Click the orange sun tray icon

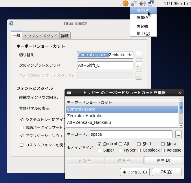[125, 3]
